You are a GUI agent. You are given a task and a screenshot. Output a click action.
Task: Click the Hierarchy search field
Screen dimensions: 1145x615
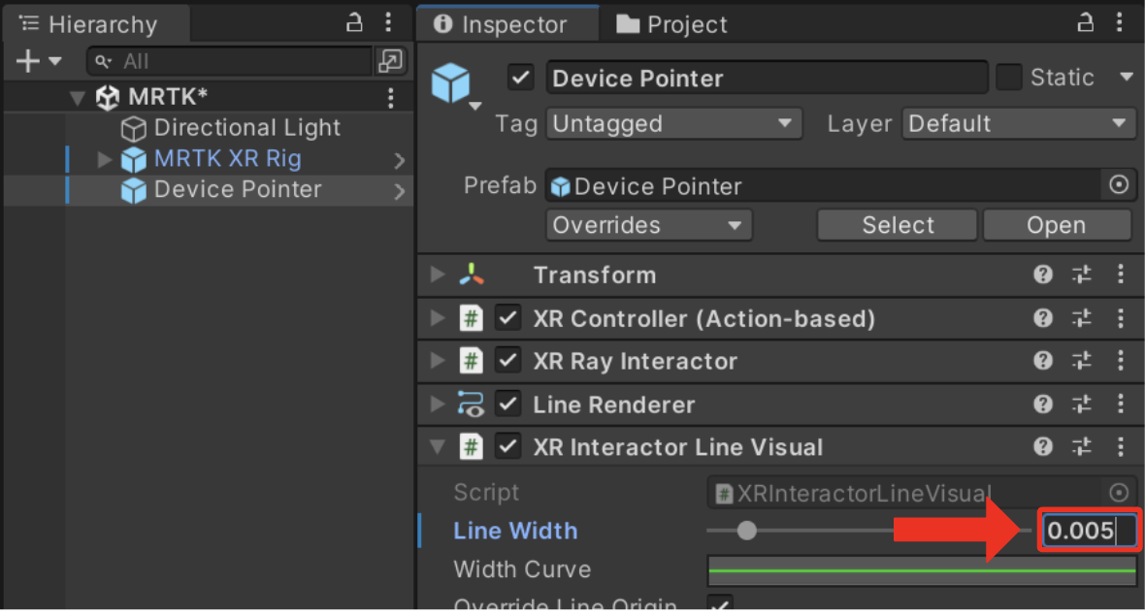[x=230, y=61]
